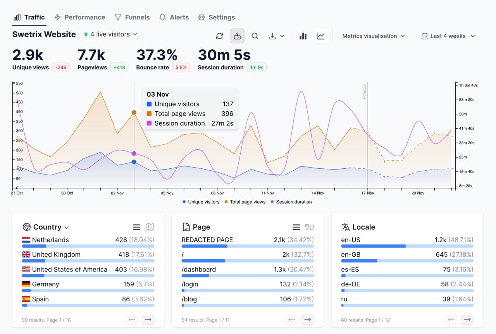
Task: Click the robot icon button in toolbar
Action: click(237, 36)
